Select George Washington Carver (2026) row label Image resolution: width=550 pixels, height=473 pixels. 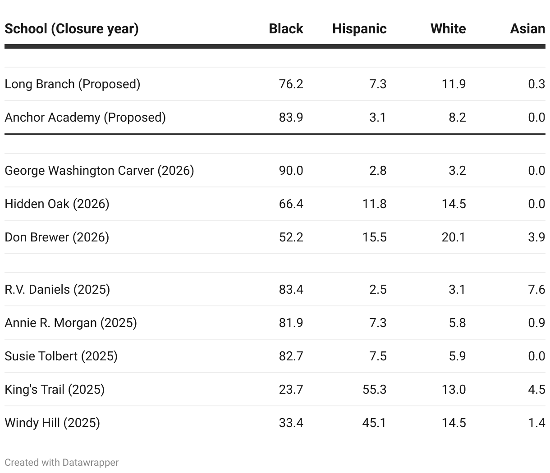99,171
